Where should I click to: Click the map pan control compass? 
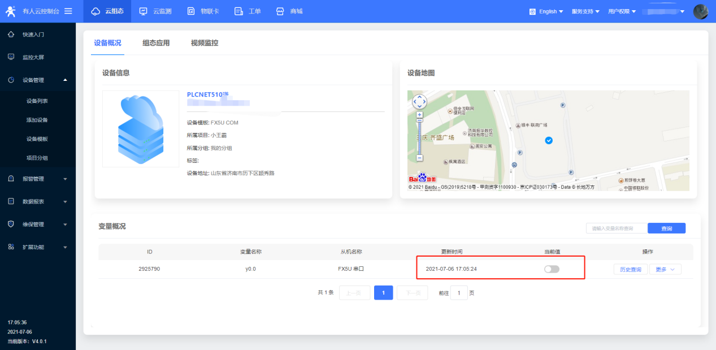point(419,102)
